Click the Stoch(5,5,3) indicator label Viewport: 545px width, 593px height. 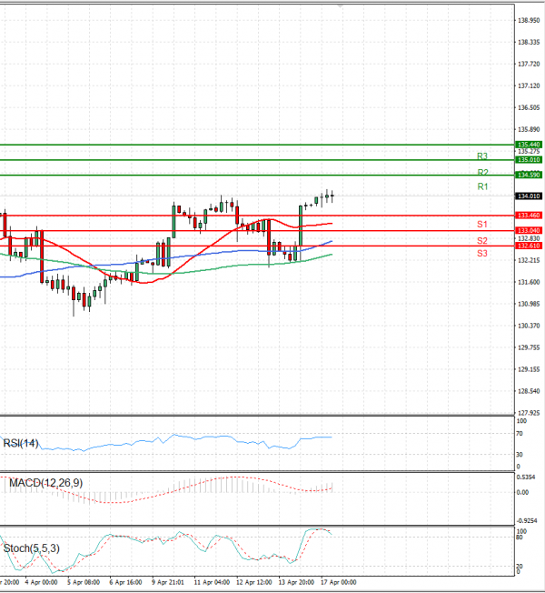32,548
